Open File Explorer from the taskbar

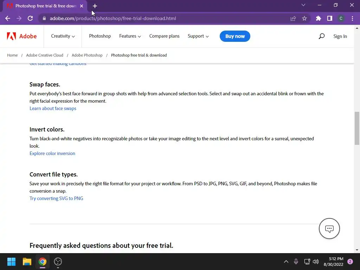pyautogui.click(x=27, y=262)
